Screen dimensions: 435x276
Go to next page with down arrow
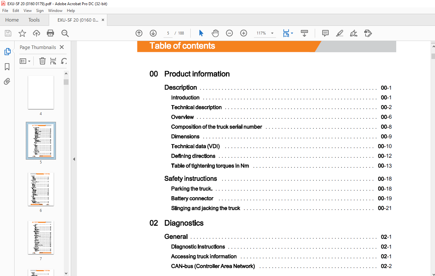153,33
